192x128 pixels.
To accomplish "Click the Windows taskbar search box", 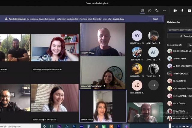I will click(x=20, y=126).
